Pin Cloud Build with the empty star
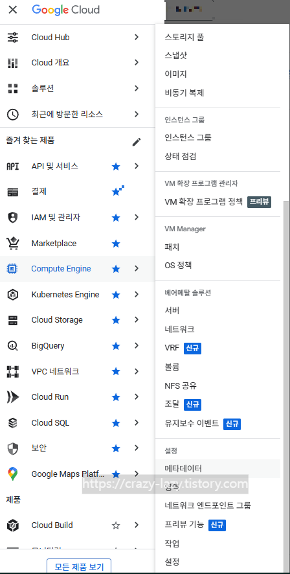This screenshot has width=290, height=574. [116, 525]
